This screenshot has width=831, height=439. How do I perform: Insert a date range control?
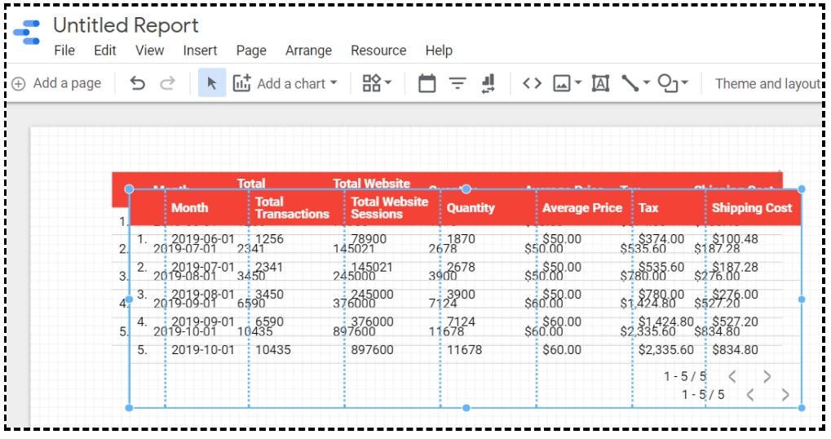pos(427,83)
